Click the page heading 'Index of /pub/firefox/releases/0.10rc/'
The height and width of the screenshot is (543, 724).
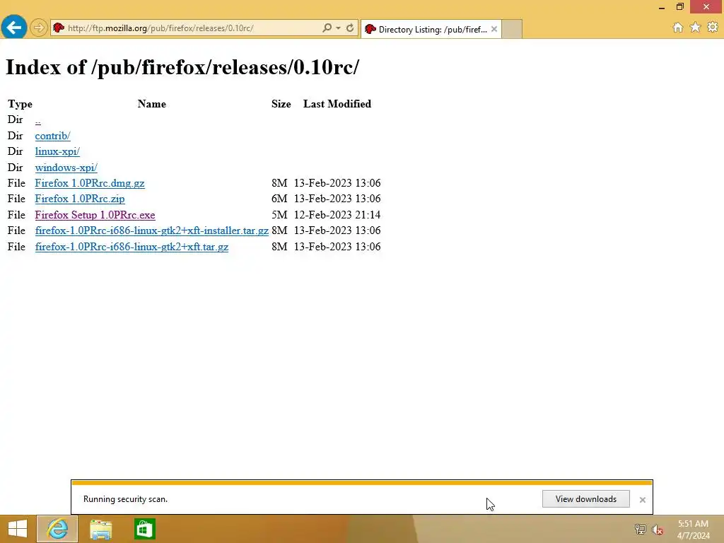(x=182, y=67)
